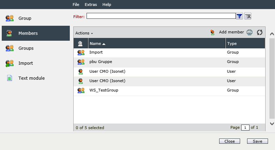
Task: Click the scrollbar down arrow
Action: pos(272,124)
